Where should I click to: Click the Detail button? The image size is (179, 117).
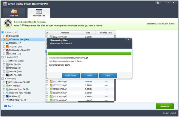coord(108,76)
